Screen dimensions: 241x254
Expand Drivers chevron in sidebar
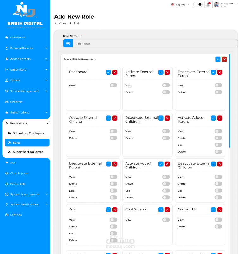[x=46, y=80]
